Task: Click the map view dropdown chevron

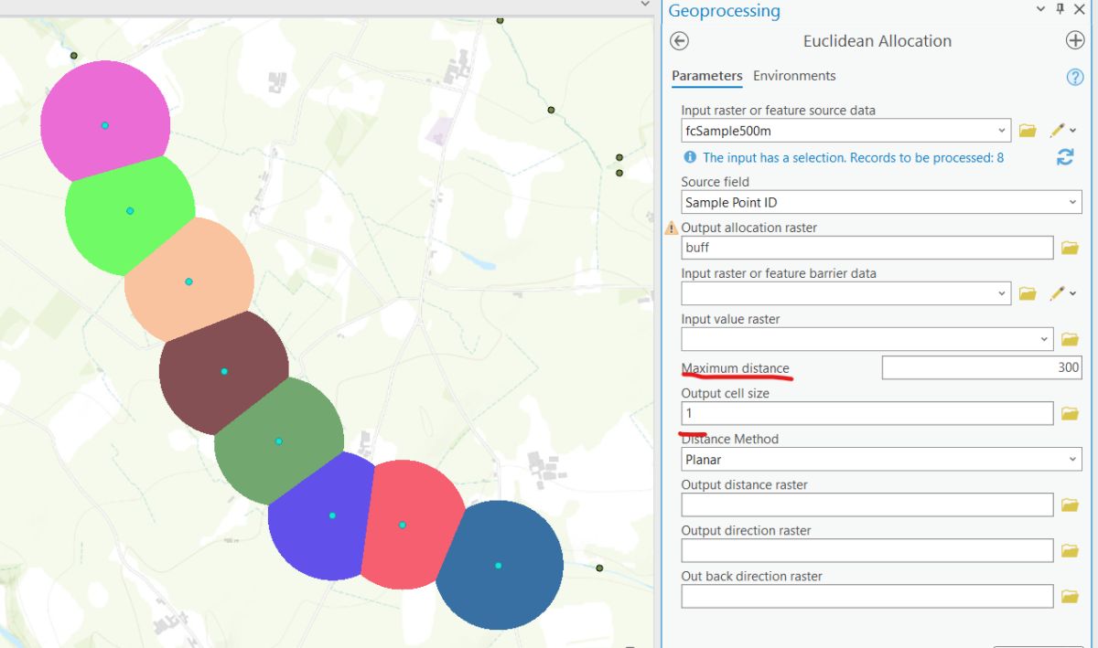Action: [x=645, y=5]
